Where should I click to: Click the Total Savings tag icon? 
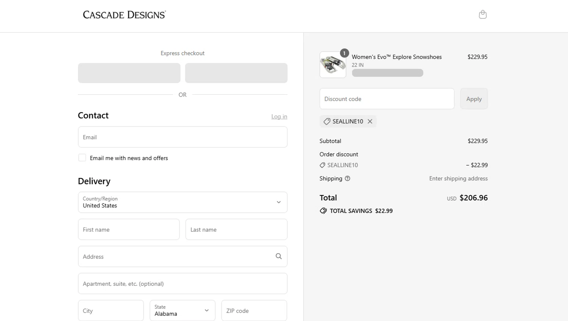point(323,211)
